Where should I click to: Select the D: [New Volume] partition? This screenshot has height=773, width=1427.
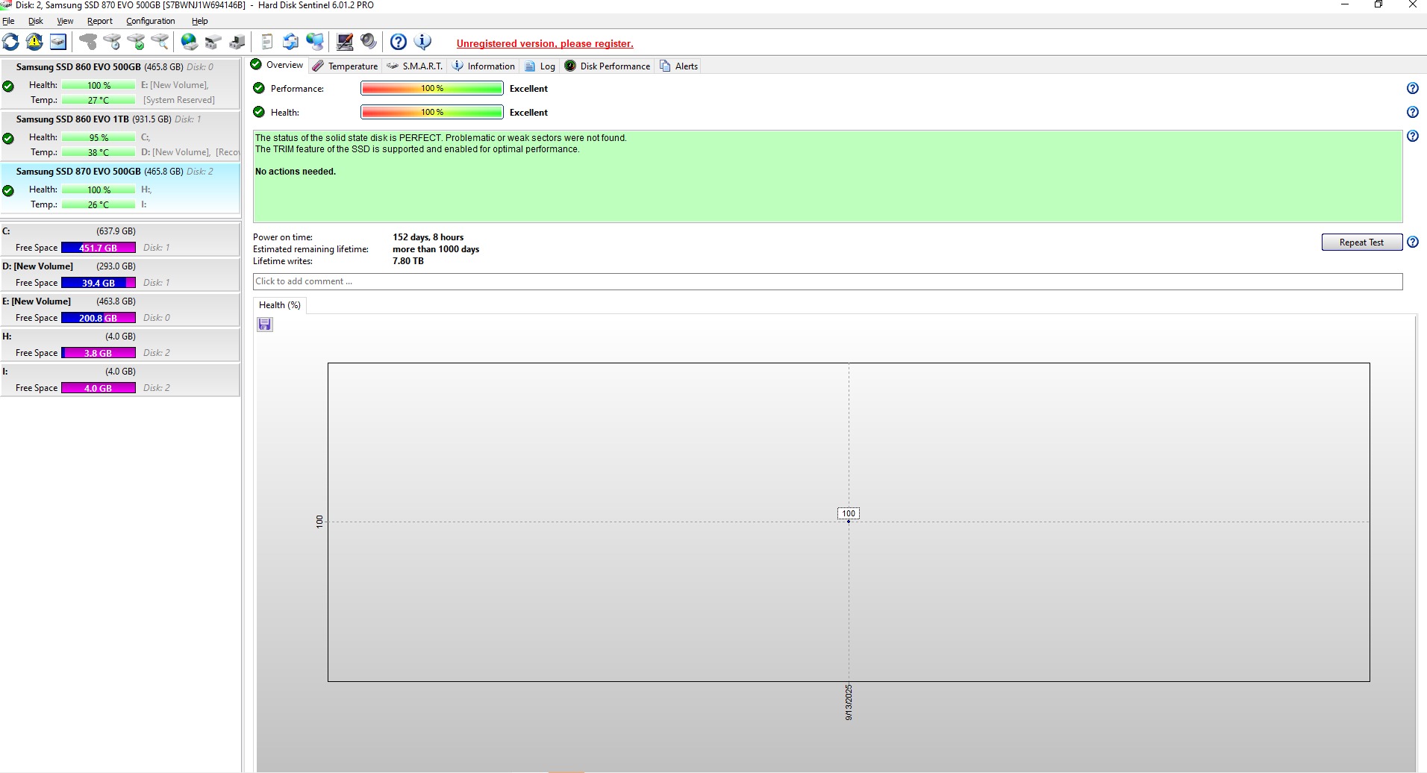click(120, 274)
